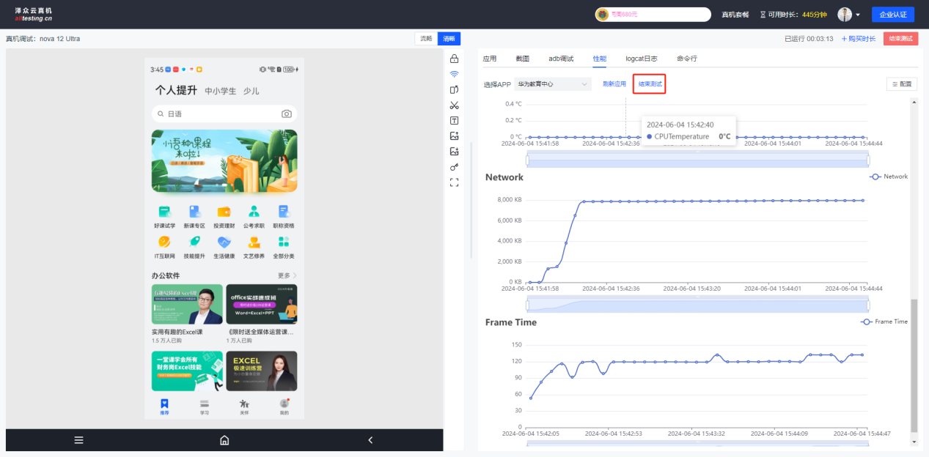Tap the Android home button
This screenshot has width=929, height=457.
tap(224, 440)
